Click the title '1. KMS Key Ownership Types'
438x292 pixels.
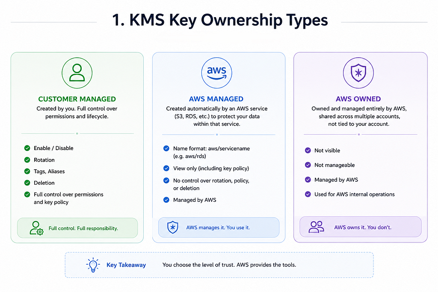click(x=220, y=20)
